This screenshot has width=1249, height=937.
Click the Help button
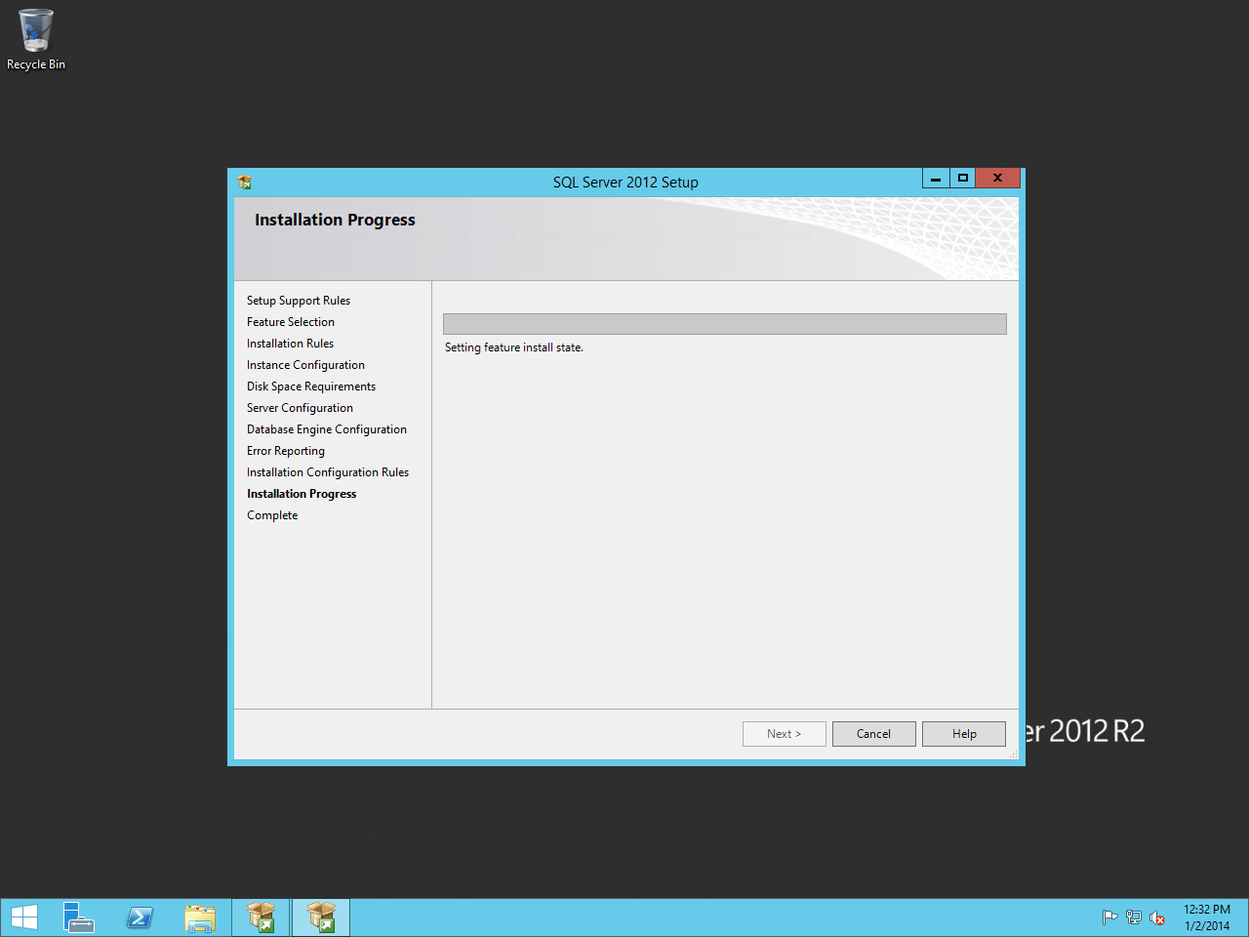[964, 734]
